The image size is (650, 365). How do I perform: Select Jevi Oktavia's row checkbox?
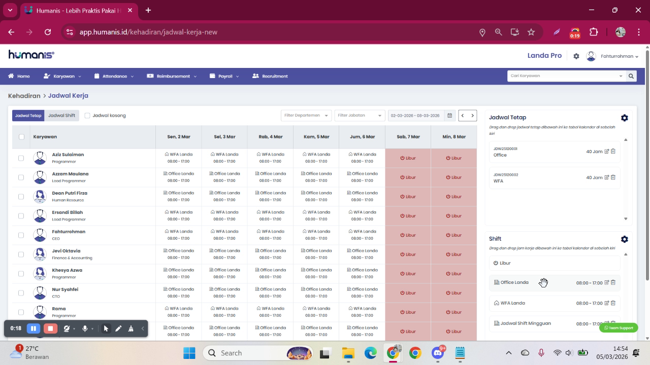(21, 254)
